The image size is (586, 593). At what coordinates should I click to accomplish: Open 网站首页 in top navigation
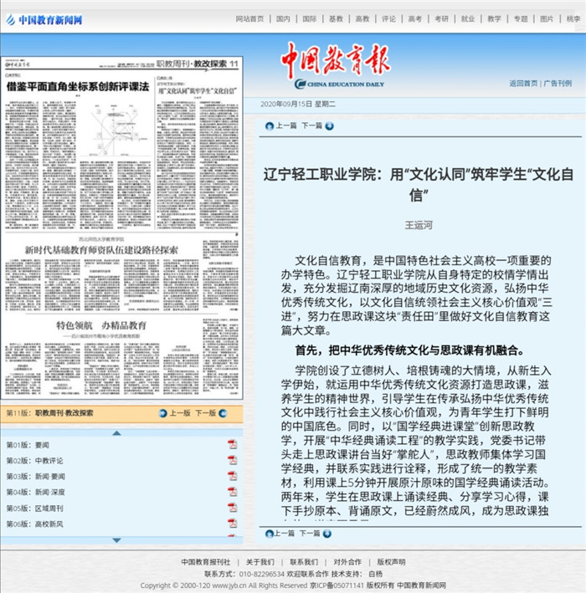pos(249,18)
